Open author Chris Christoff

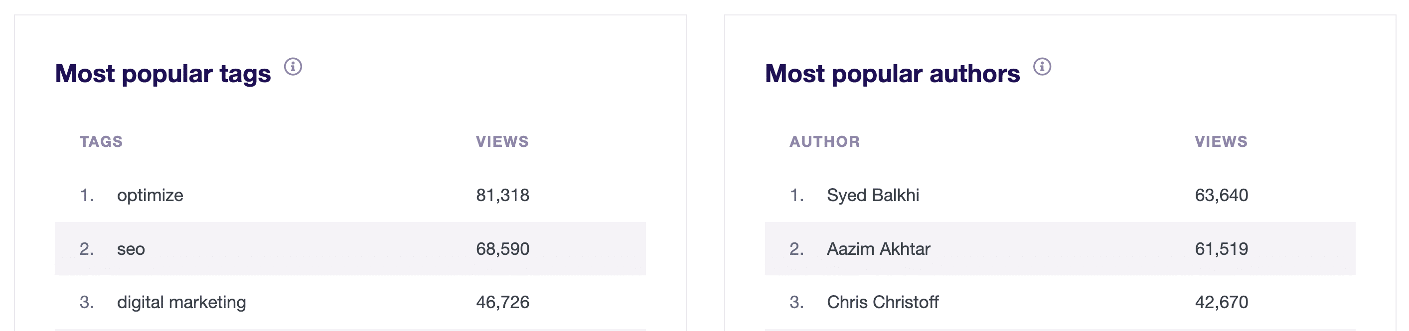883,302
